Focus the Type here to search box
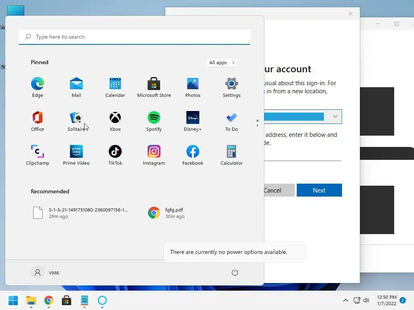 coord(135,37)
